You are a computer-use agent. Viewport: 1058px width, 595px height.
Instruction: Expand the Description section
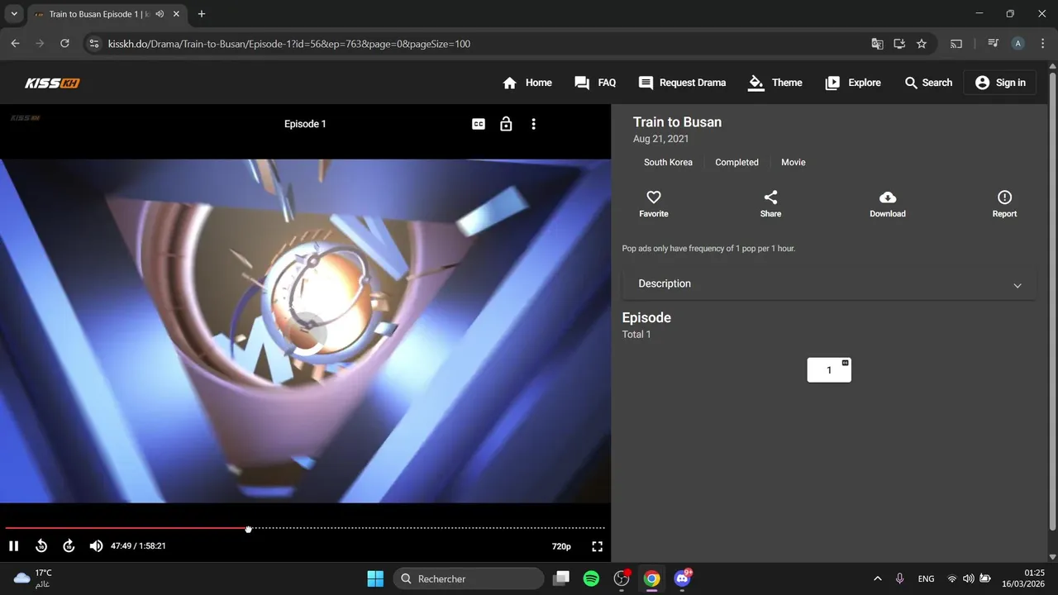point(829,283)
